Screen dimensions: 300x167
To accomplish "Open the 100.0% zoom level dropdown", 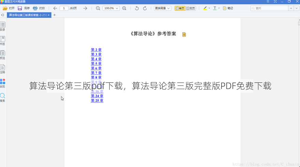I will click(111, 8).
